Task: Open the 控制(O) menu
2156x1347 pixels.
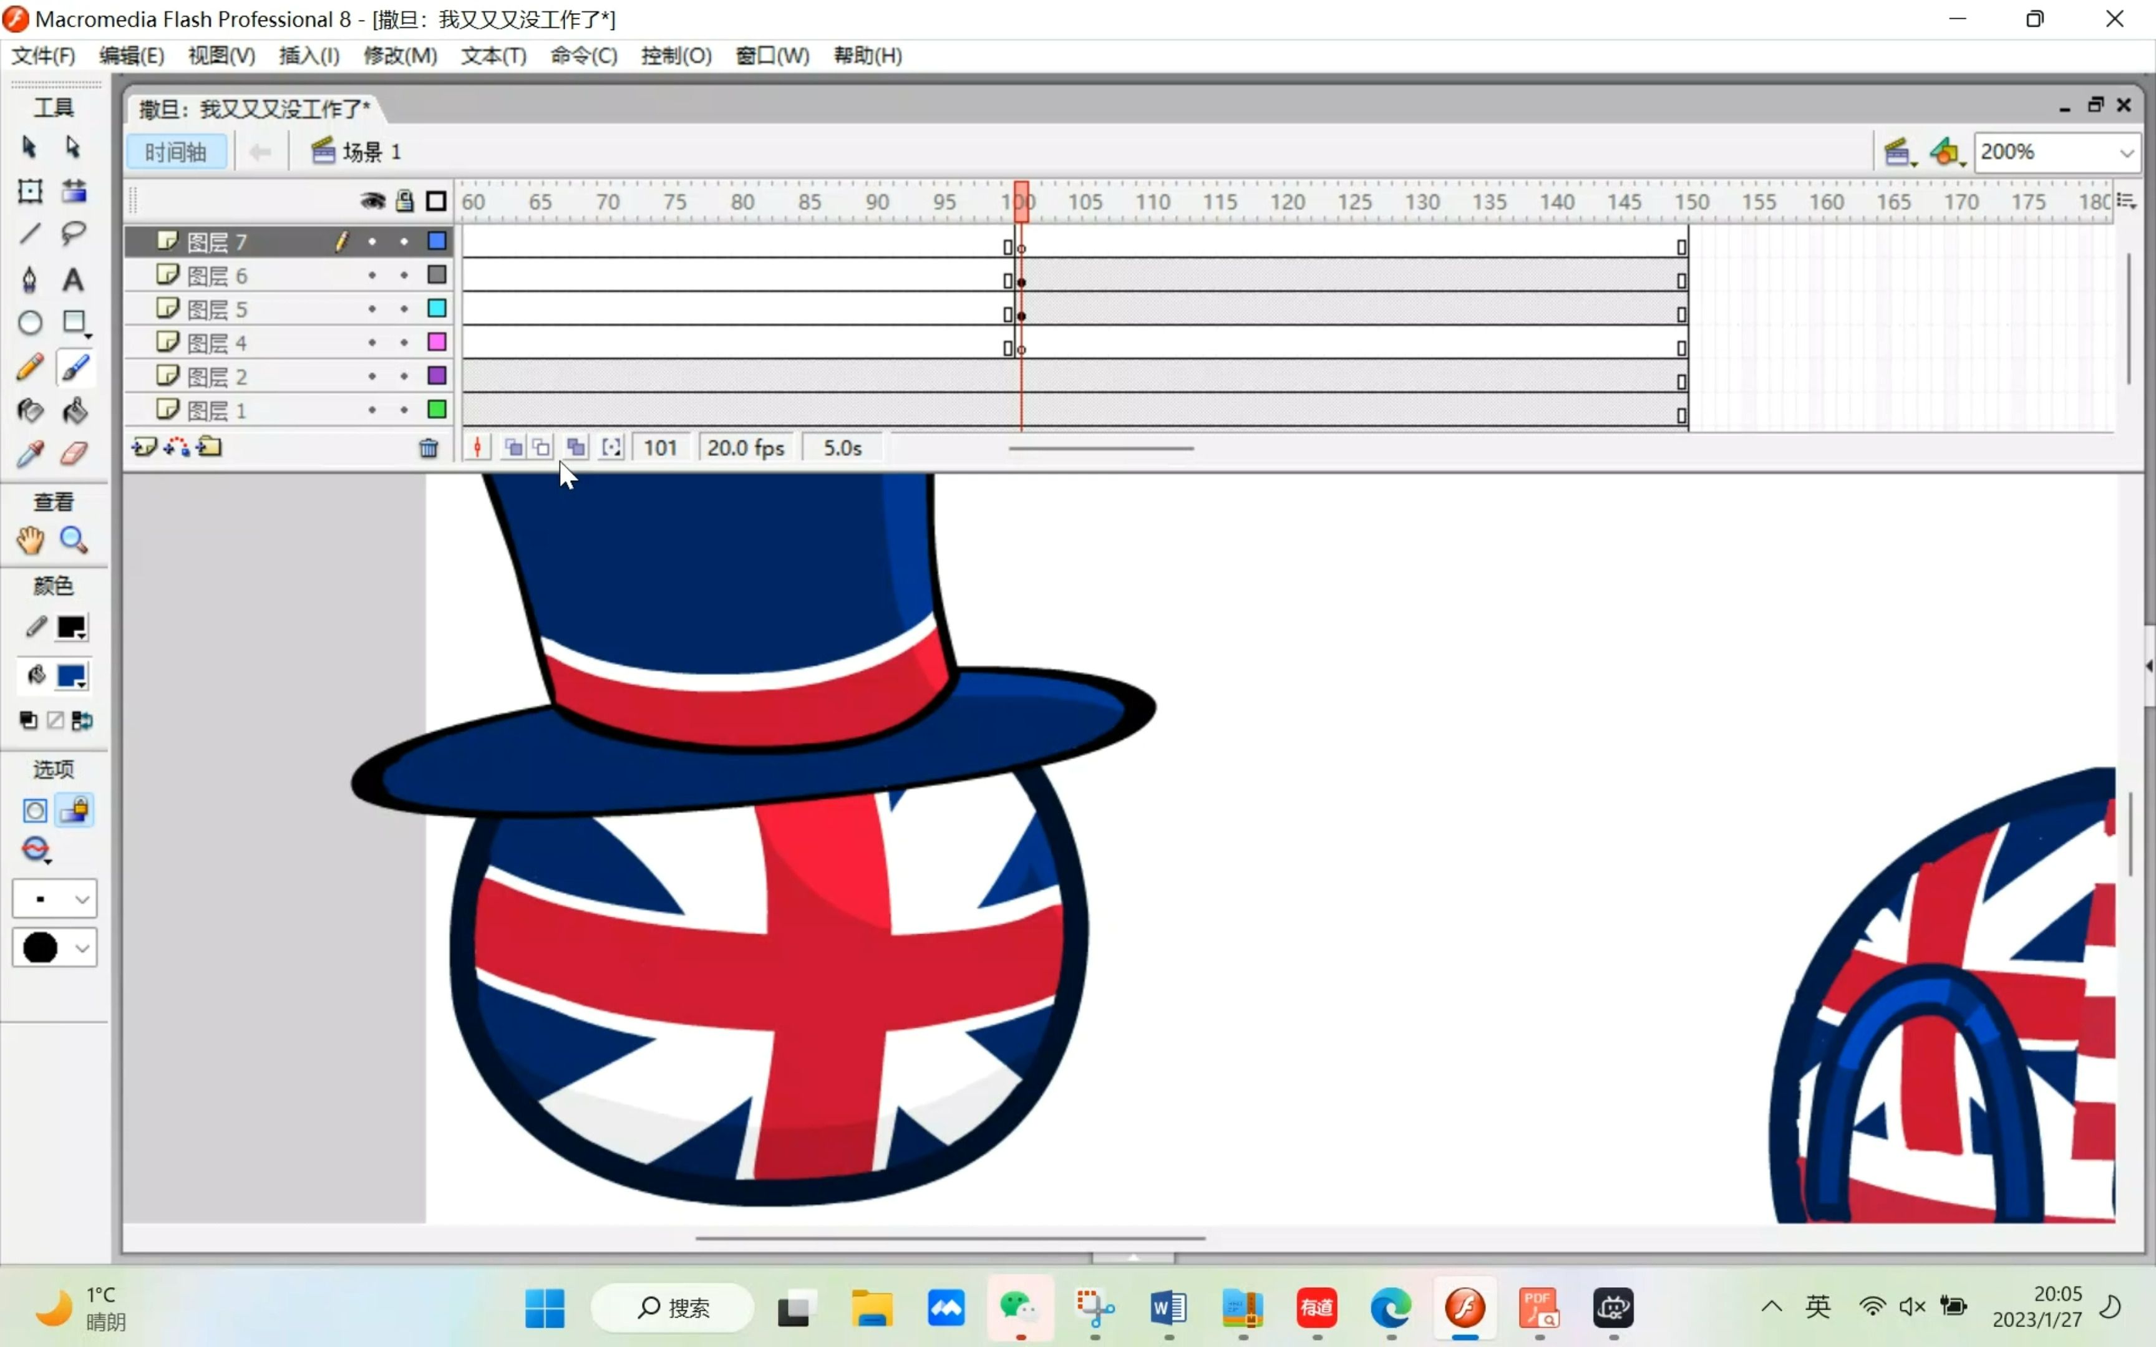Action: tap(676, 56)
